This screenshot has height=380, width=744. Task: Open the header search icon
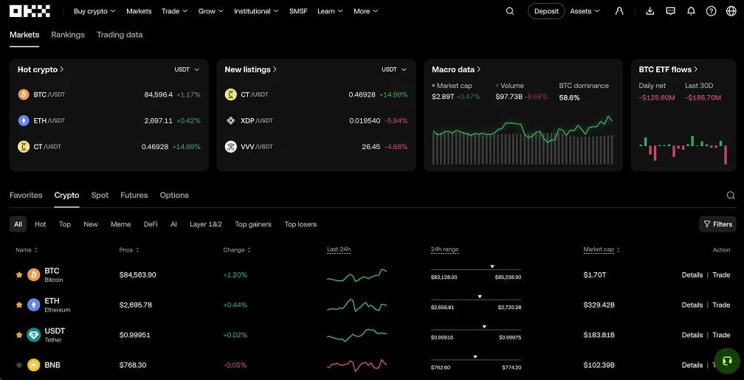coord(509,11)
